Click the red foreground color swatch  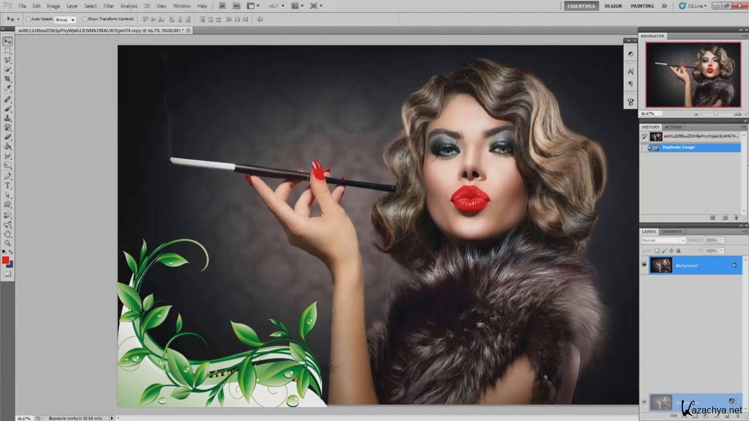[5, 260]
